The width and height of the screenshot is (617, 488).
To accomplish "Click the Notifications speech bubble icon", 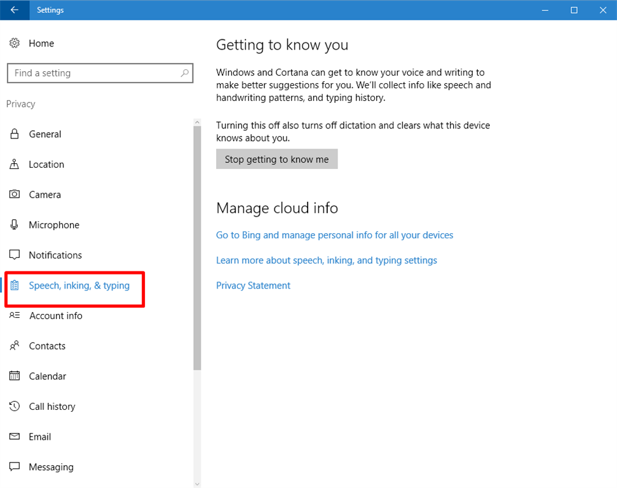I will coord(14,255).
